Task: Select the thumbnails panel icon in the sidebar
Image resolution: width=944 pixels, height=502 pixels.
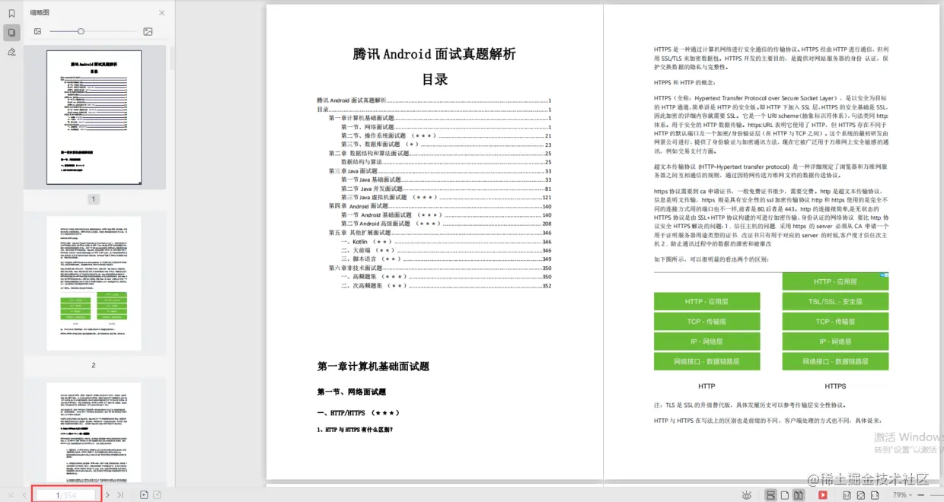Action: point(11,32)
